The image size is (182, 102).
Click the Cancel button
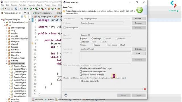138,95
